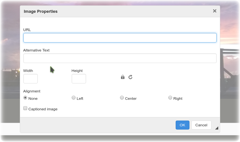Select the Center alignment option
The width and height of the screenshot is (240, 142).
click(122, 98)
